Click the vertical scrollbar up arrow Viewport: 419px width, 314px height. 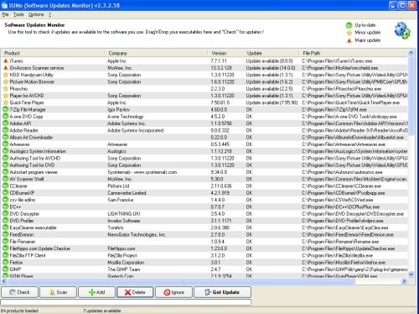pos(411,52)
